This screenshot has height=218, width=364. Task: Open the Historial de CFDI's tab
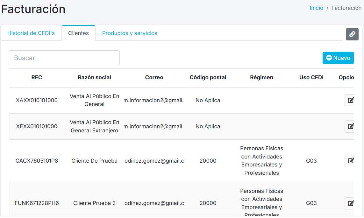pyautogui.click(x=31, y=33)
